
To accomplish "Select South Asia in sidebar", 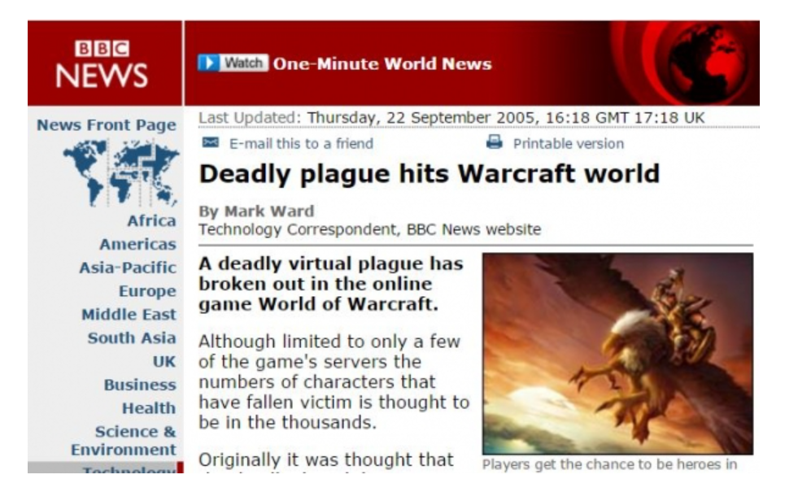I will click(132, 337).
